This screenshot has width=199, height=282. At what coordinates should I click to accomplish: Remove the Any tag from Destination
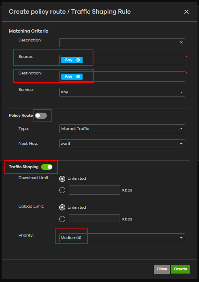coord(78,76)
